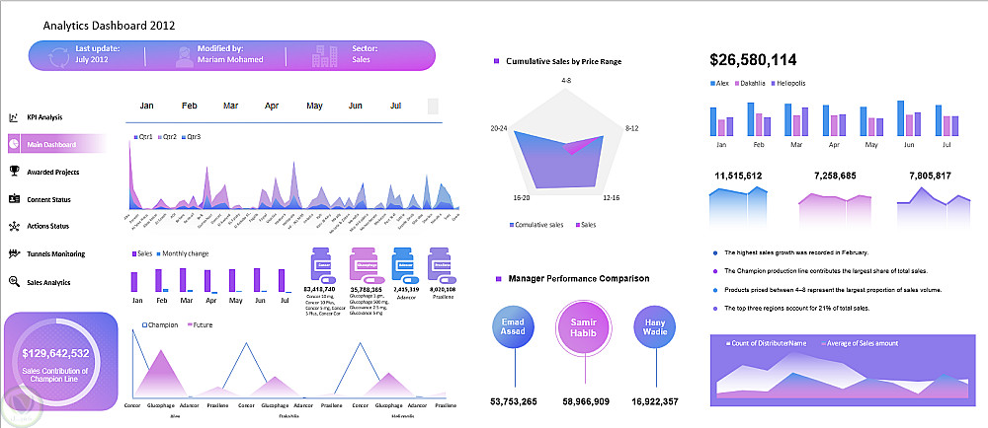The image size is (988, 428).
Task: Click the Count of DistributerName legend entry
Action: [x=769, y=343]
